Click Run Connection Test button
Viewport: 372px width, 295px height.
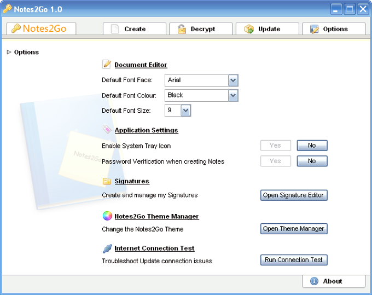coord(294,260)
